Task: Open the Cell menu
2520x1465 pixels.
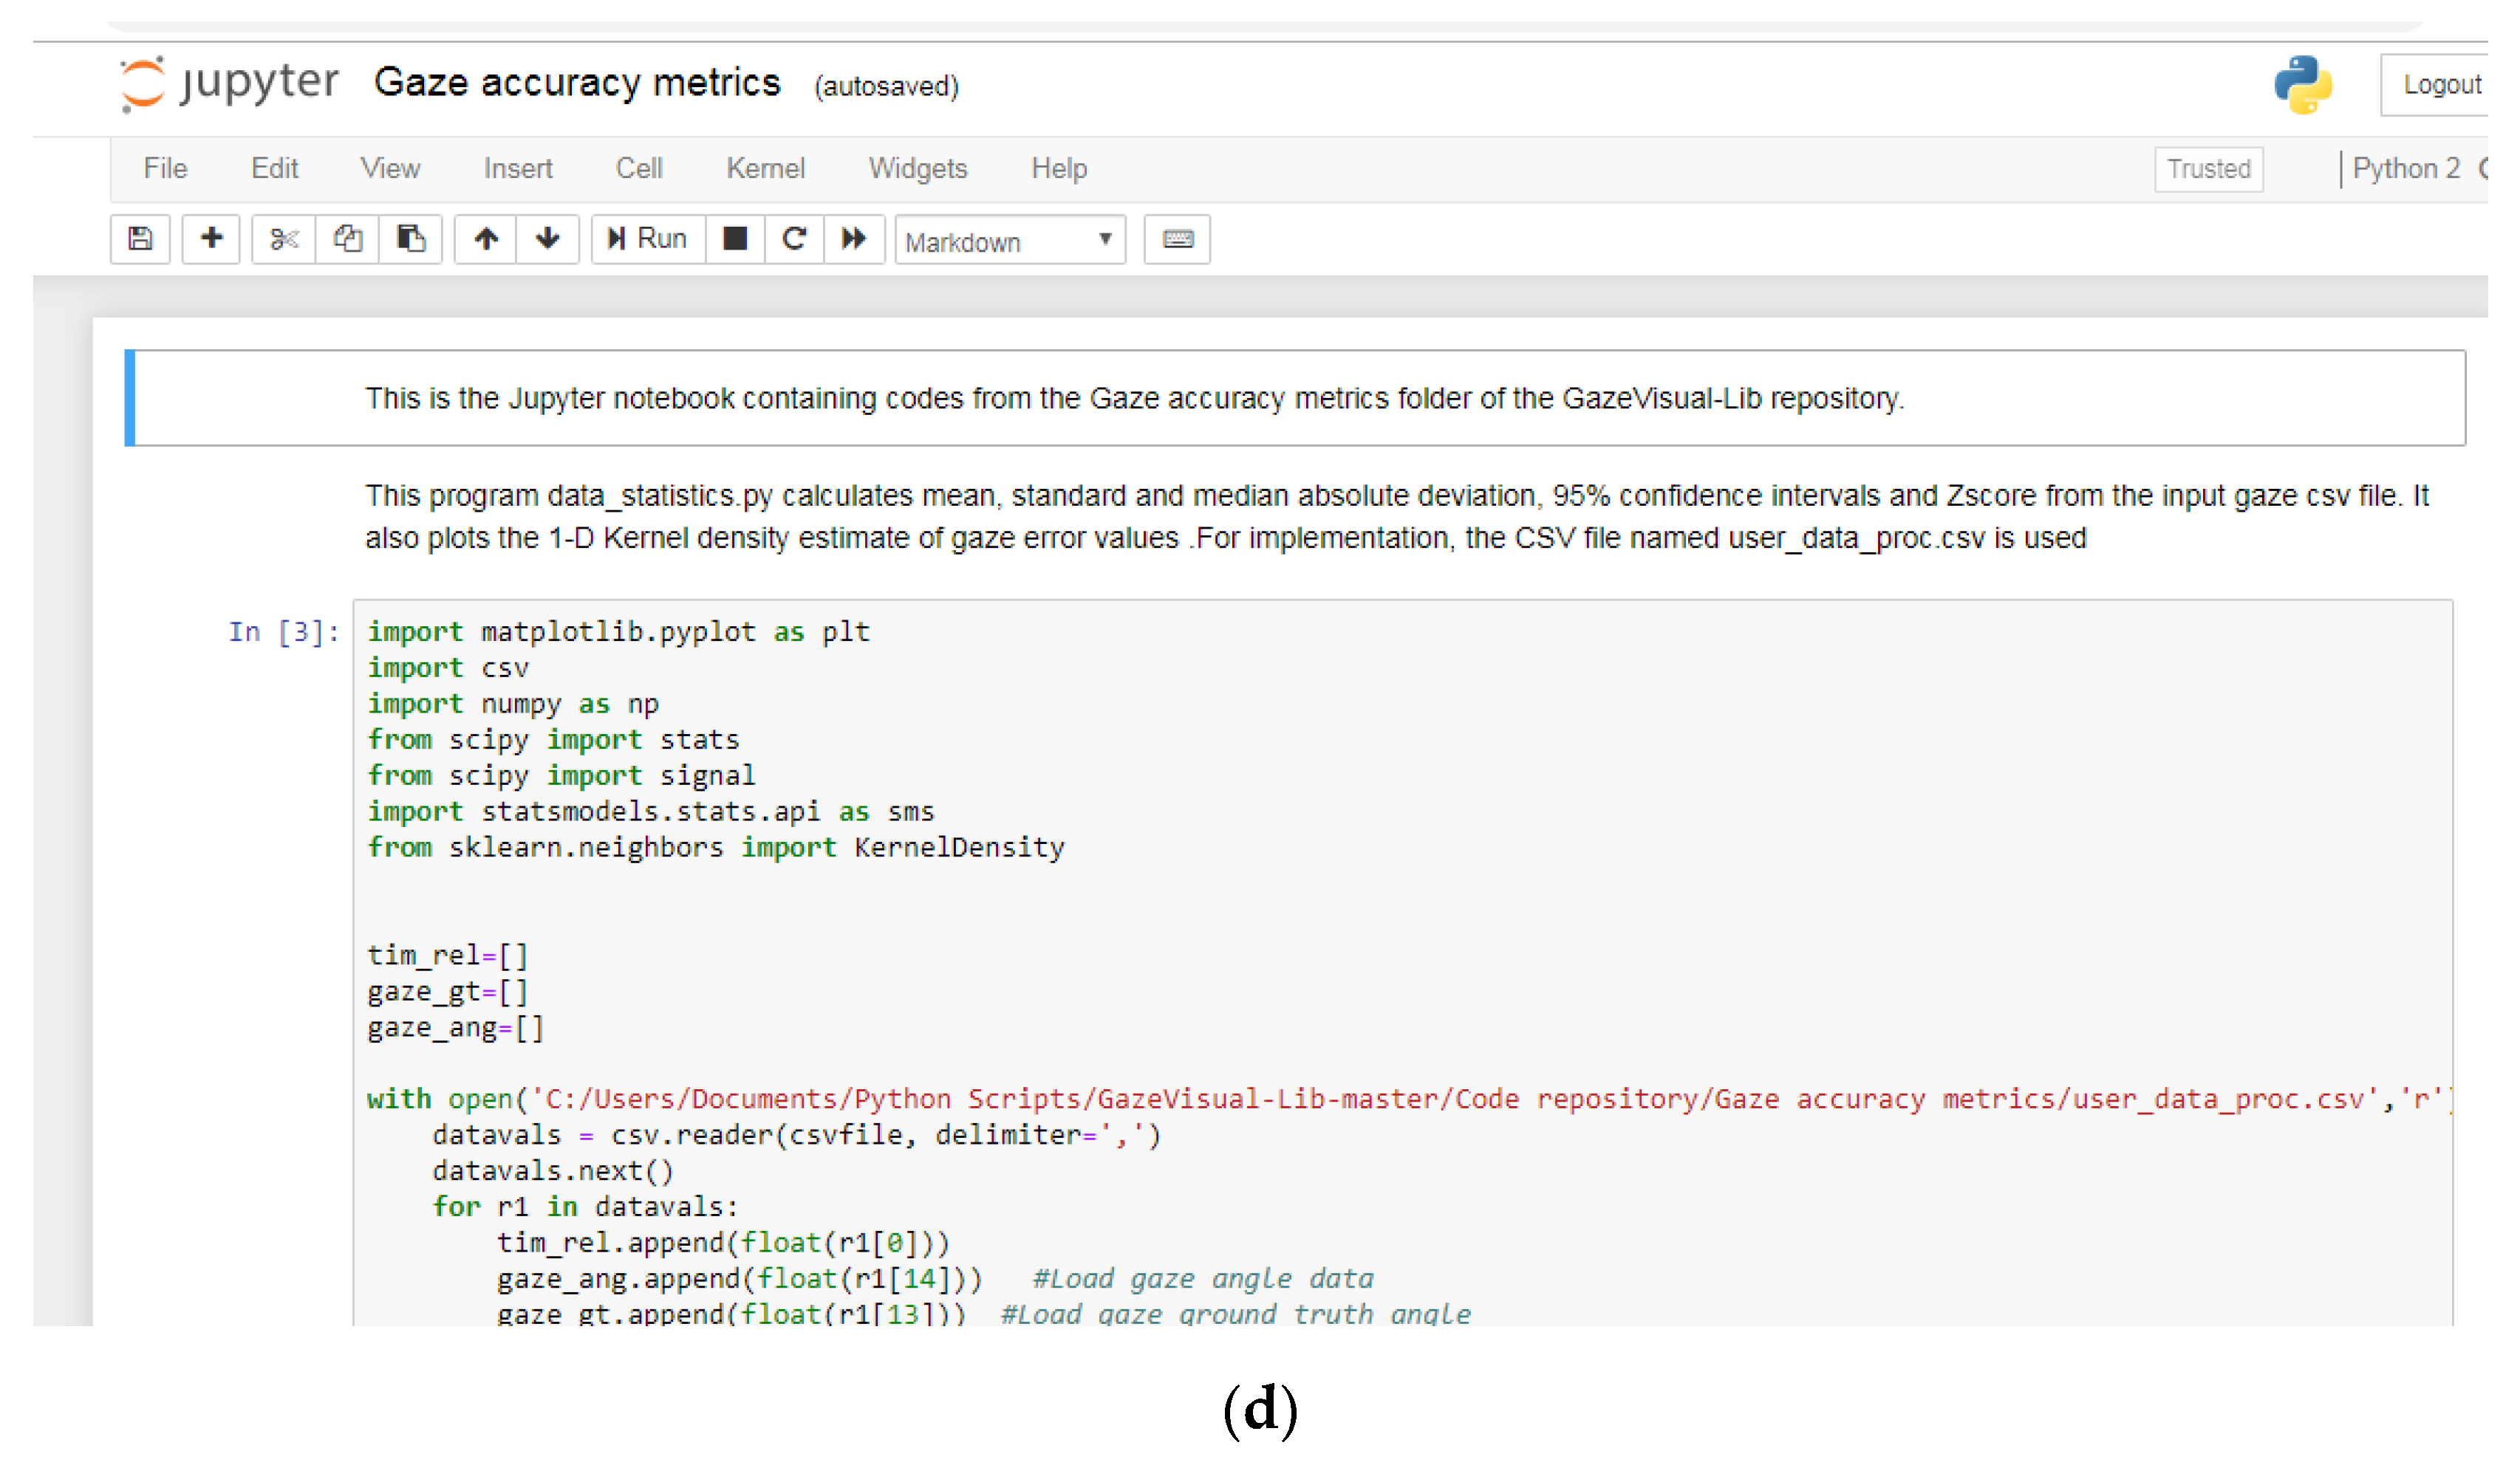Action: pos(639,168)
